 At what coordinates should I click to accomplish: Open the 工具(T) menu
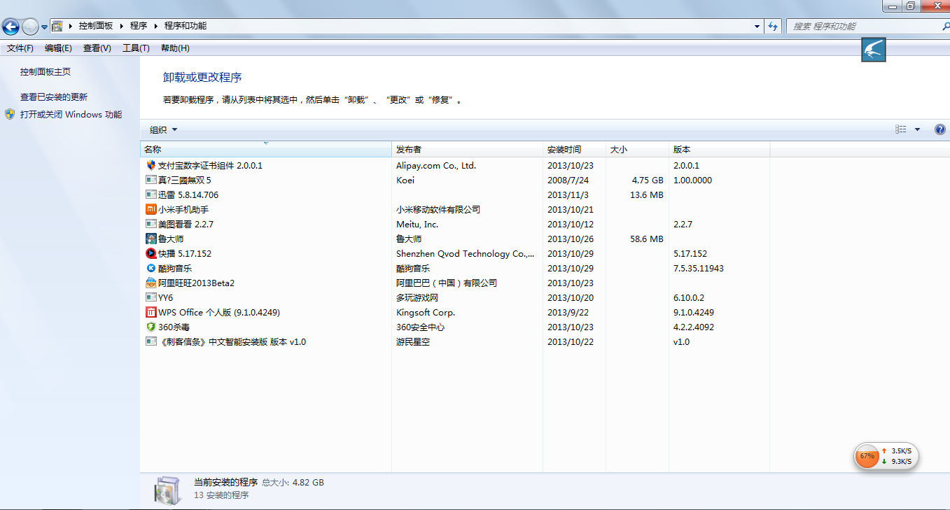(x=136, y=48)
